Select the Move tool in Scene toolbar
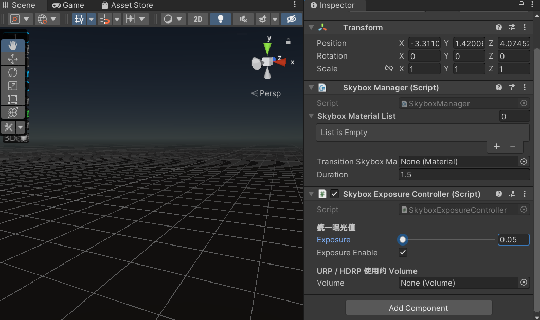 pos(13,59)
